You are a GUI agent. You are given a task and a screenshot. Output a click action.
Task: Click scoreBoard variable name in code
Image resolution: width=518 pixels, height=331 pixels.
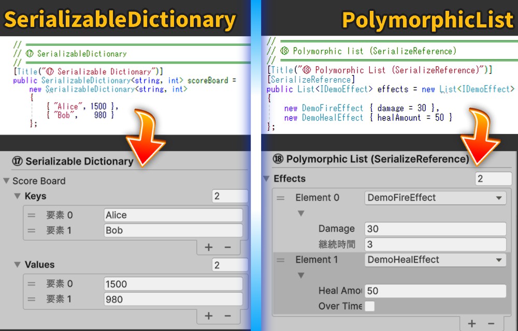tap(208, 81)
